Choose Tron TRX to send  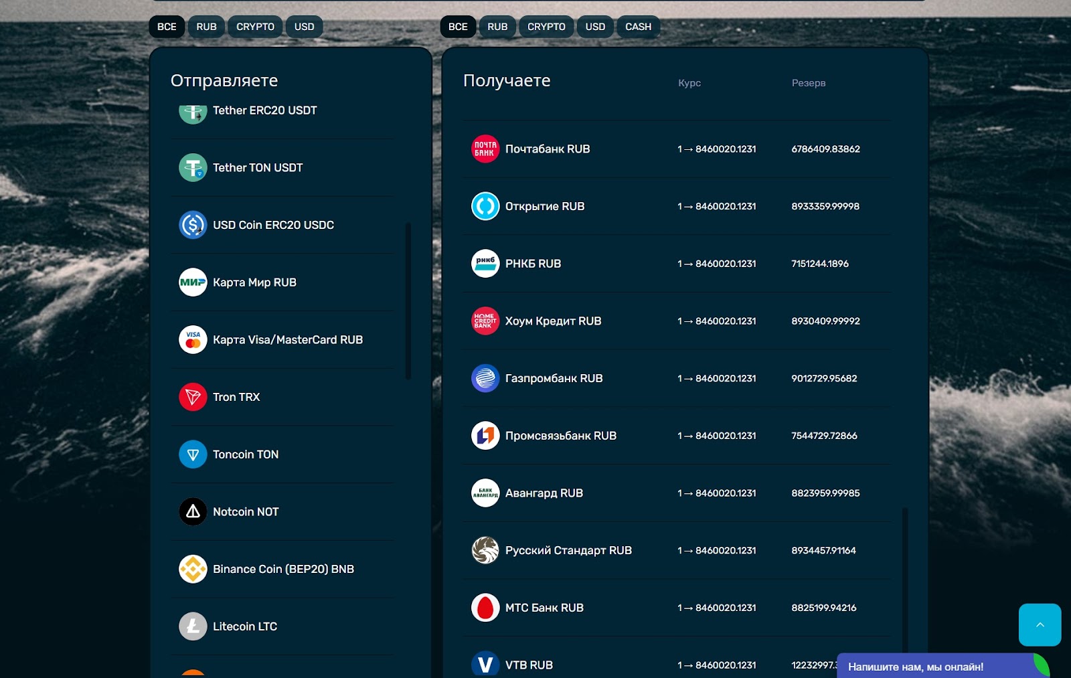[x=282, y=397]
